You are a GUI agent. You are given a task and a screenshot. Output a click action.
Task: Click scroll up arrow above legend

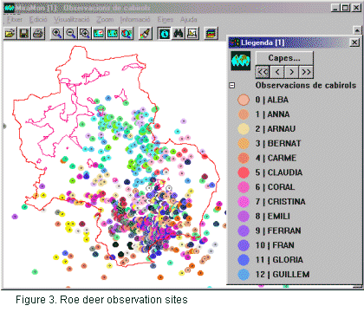(357, 30)
